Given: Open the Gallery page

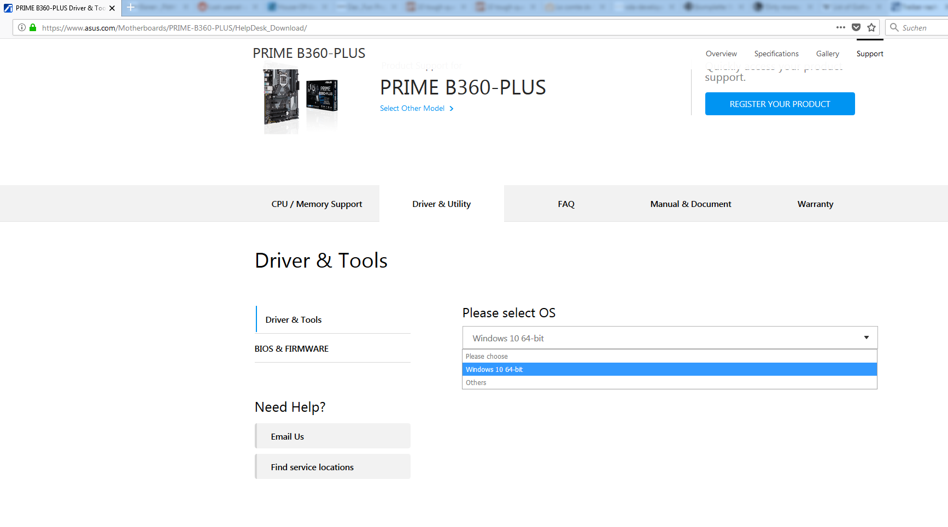Looking at the screenshot, I should click(x=828, y=54).
